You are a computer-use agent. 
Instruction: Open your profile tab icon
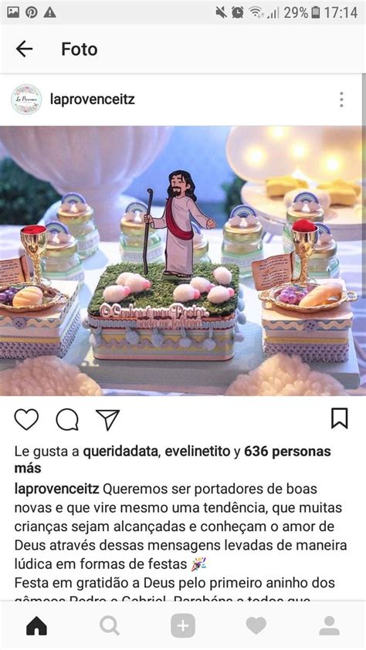click(330, 625)
